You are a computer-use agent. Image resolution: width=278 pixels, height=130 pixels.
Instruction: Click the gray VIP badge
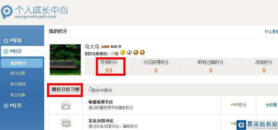[114, 47]
